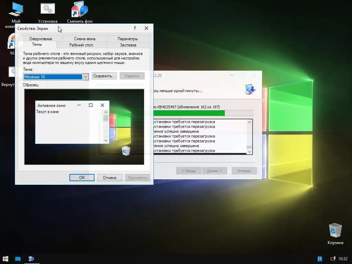Click the Применить button
352x264 pixels.
point(137,178)
